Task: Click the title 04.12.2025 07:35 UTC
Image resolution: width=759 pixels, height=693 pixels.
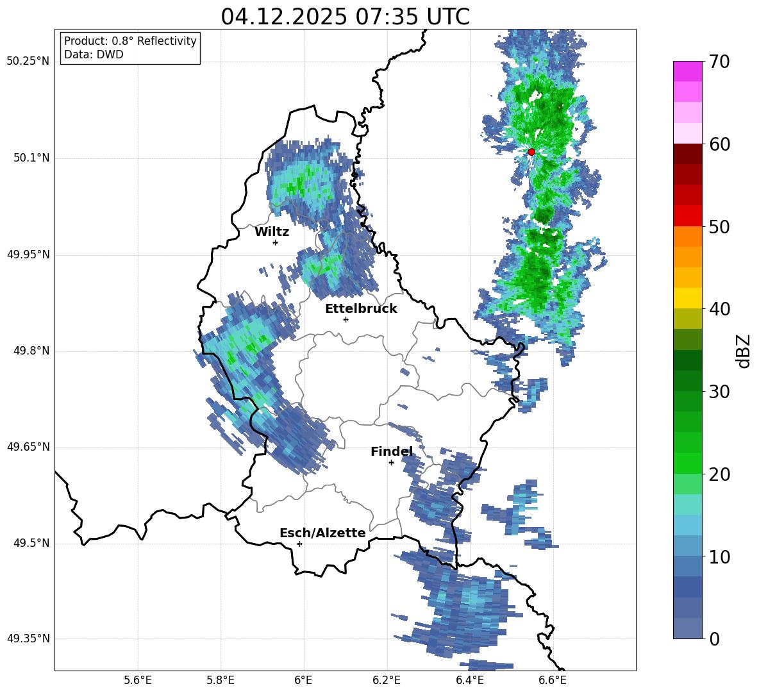Action: [x=346, y=17]
